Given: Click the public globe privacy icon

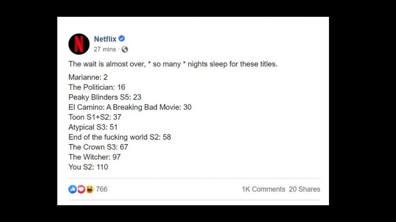Looking at the screenshot, I should point(125,49).
